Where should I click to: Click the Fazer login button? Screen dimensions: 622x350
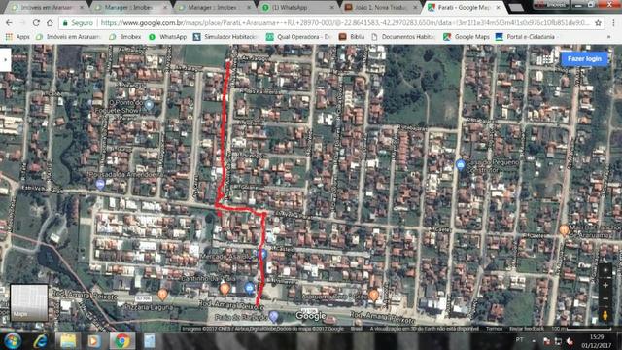click(584, 58)
